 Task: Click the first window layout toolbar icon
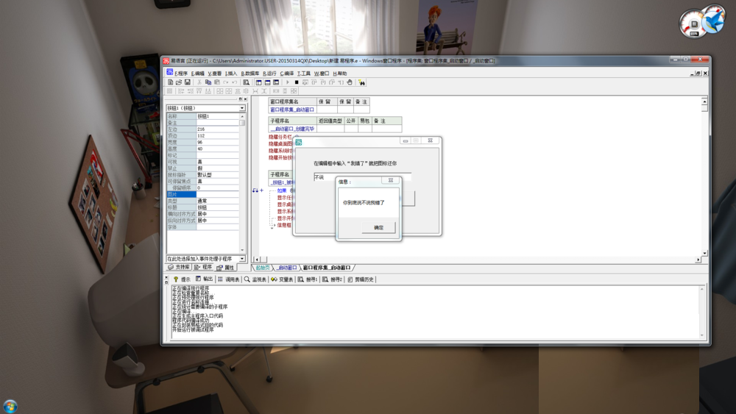258,82
